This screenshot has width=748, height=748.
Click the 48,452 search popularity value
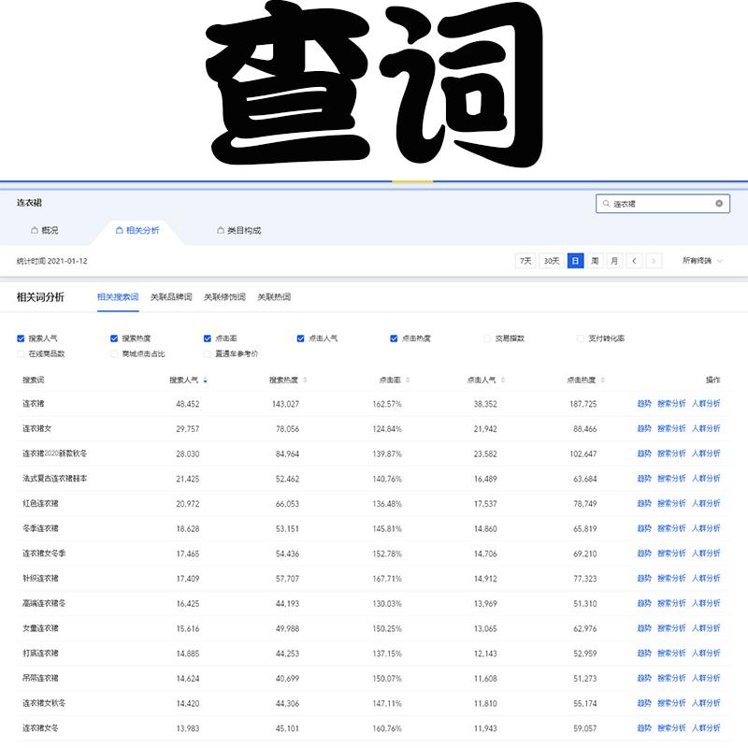pyautogui.click(x=188, y=404)
